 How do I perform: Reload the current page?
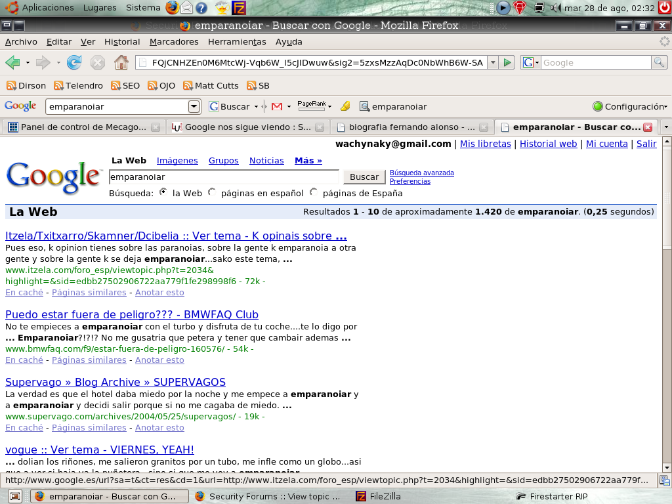tap(74, 62)
